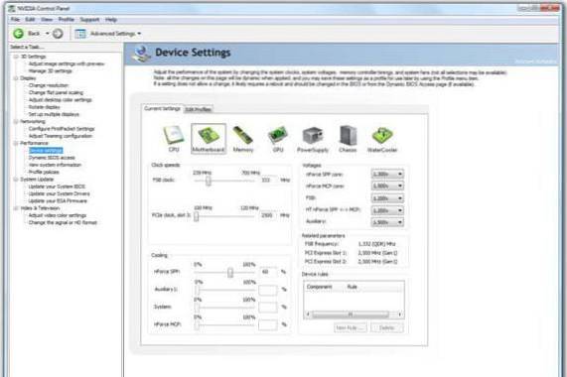Image resolution: width=567 pixels, height=377 pixels.
Task: Select the WaterCooler device icon
Action: click(x=382, y=139)
